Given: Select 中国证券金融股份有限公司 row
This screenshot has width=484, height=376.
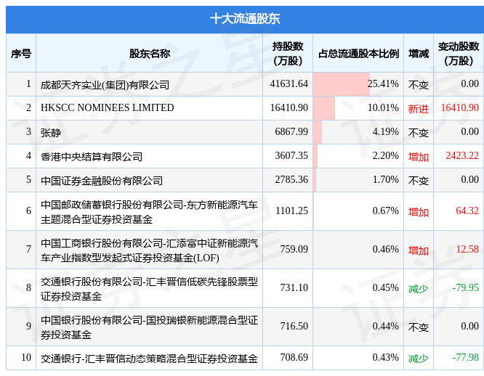Looking at the screenshot, I should tap(102, 181).
